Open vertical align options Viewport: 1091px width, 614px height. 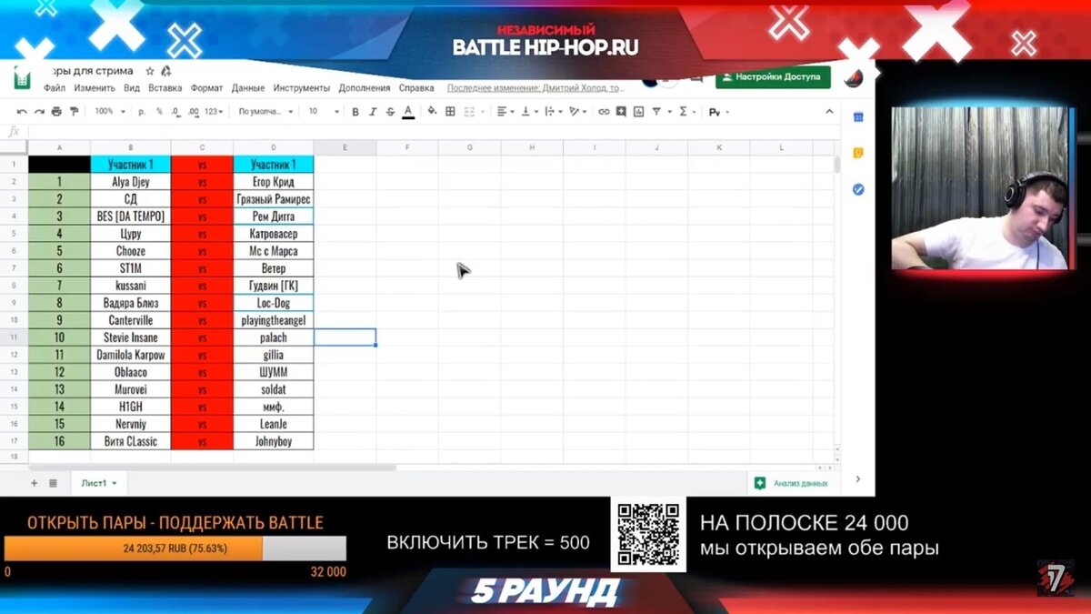coord(530,112)
